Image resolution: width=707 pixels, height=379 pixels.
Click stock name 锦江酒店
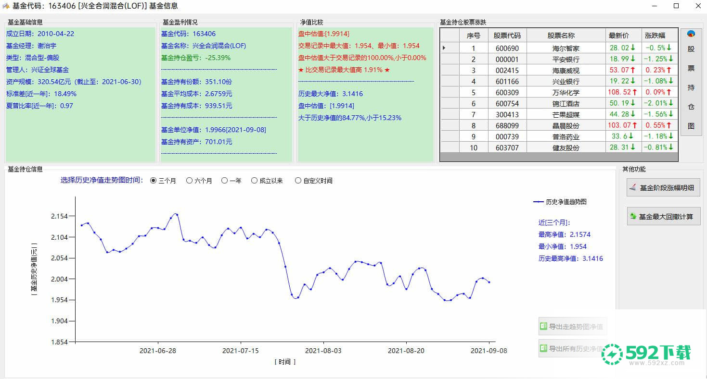tap(566, 103)
